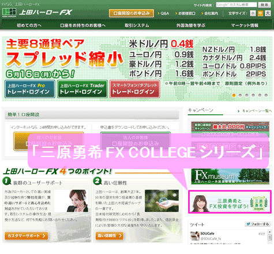The height and width of the screenshot is (254, 274).
Task: Open the お客様窓口 link
Action: coord(185,13)
